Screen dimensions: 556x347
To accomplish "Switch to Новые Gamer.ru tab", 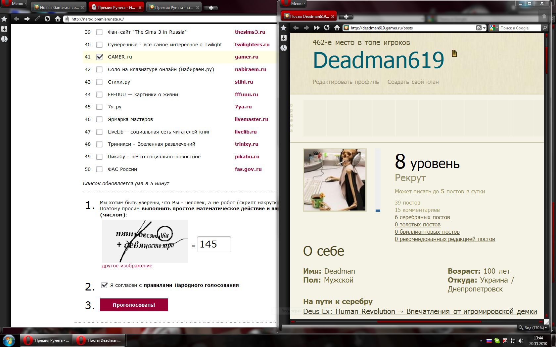I will point(59,7).
